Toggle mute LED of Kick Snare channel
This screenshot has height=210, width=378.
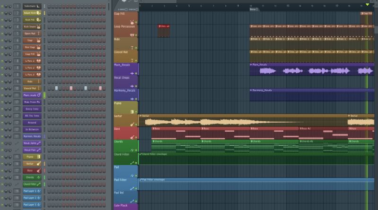[x=2, y=27]
